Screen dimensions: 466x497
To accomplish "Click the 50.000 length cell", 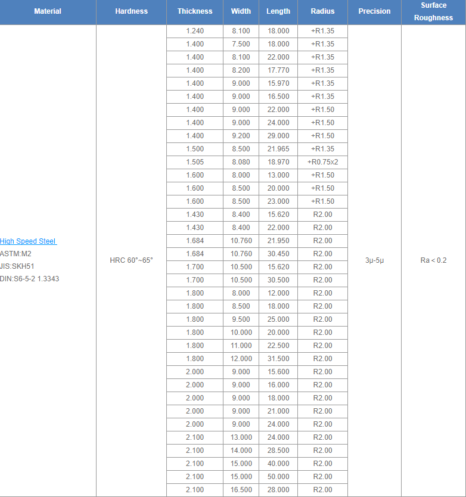I will click(278, 477).
